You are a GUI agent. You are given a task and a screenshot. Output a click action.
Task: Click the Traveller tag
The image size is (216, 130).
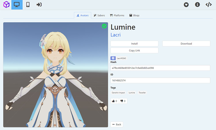click(x=142, y=93)
